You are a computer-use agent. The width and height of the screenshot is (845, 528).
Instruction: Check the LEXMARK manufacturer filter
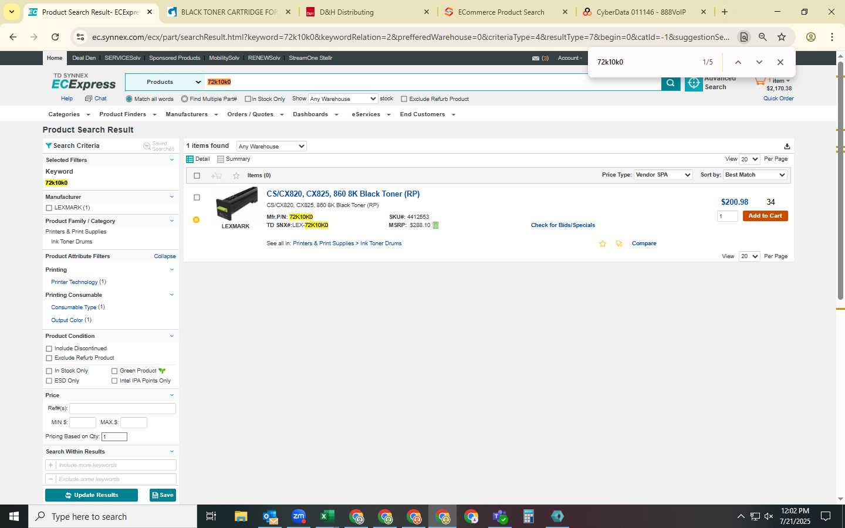49,208
